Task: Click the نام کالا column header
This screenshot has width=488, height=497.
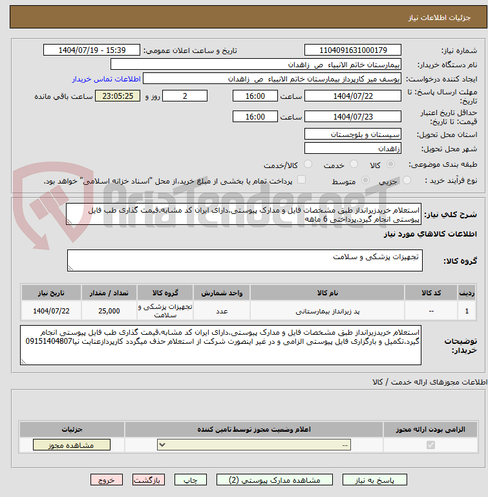Action: coord(327,293)
